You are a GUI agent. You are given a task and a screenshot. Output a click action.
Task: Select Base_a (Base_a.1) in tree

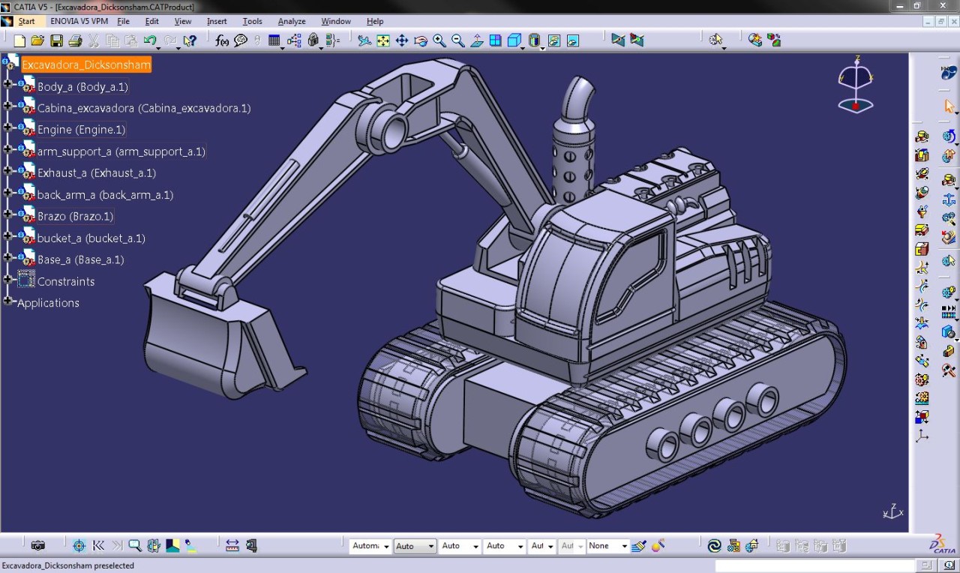(x=80, y=259)
